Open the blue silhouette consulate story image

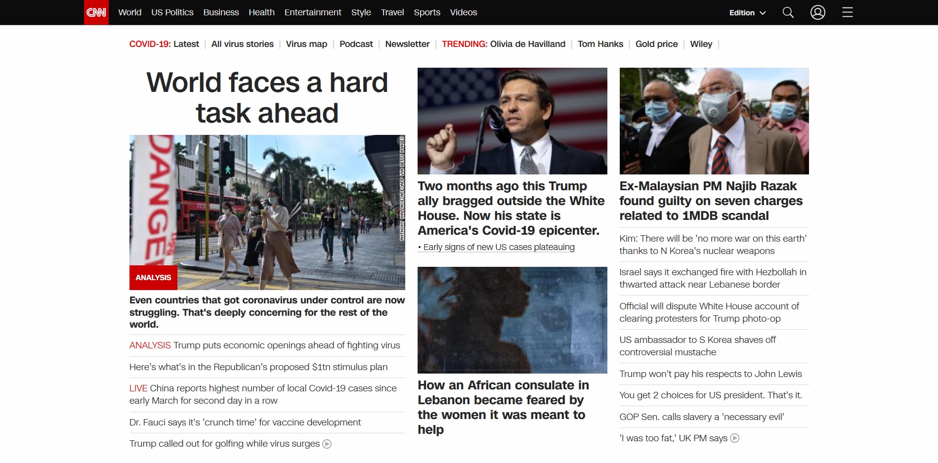coord(512,320)
